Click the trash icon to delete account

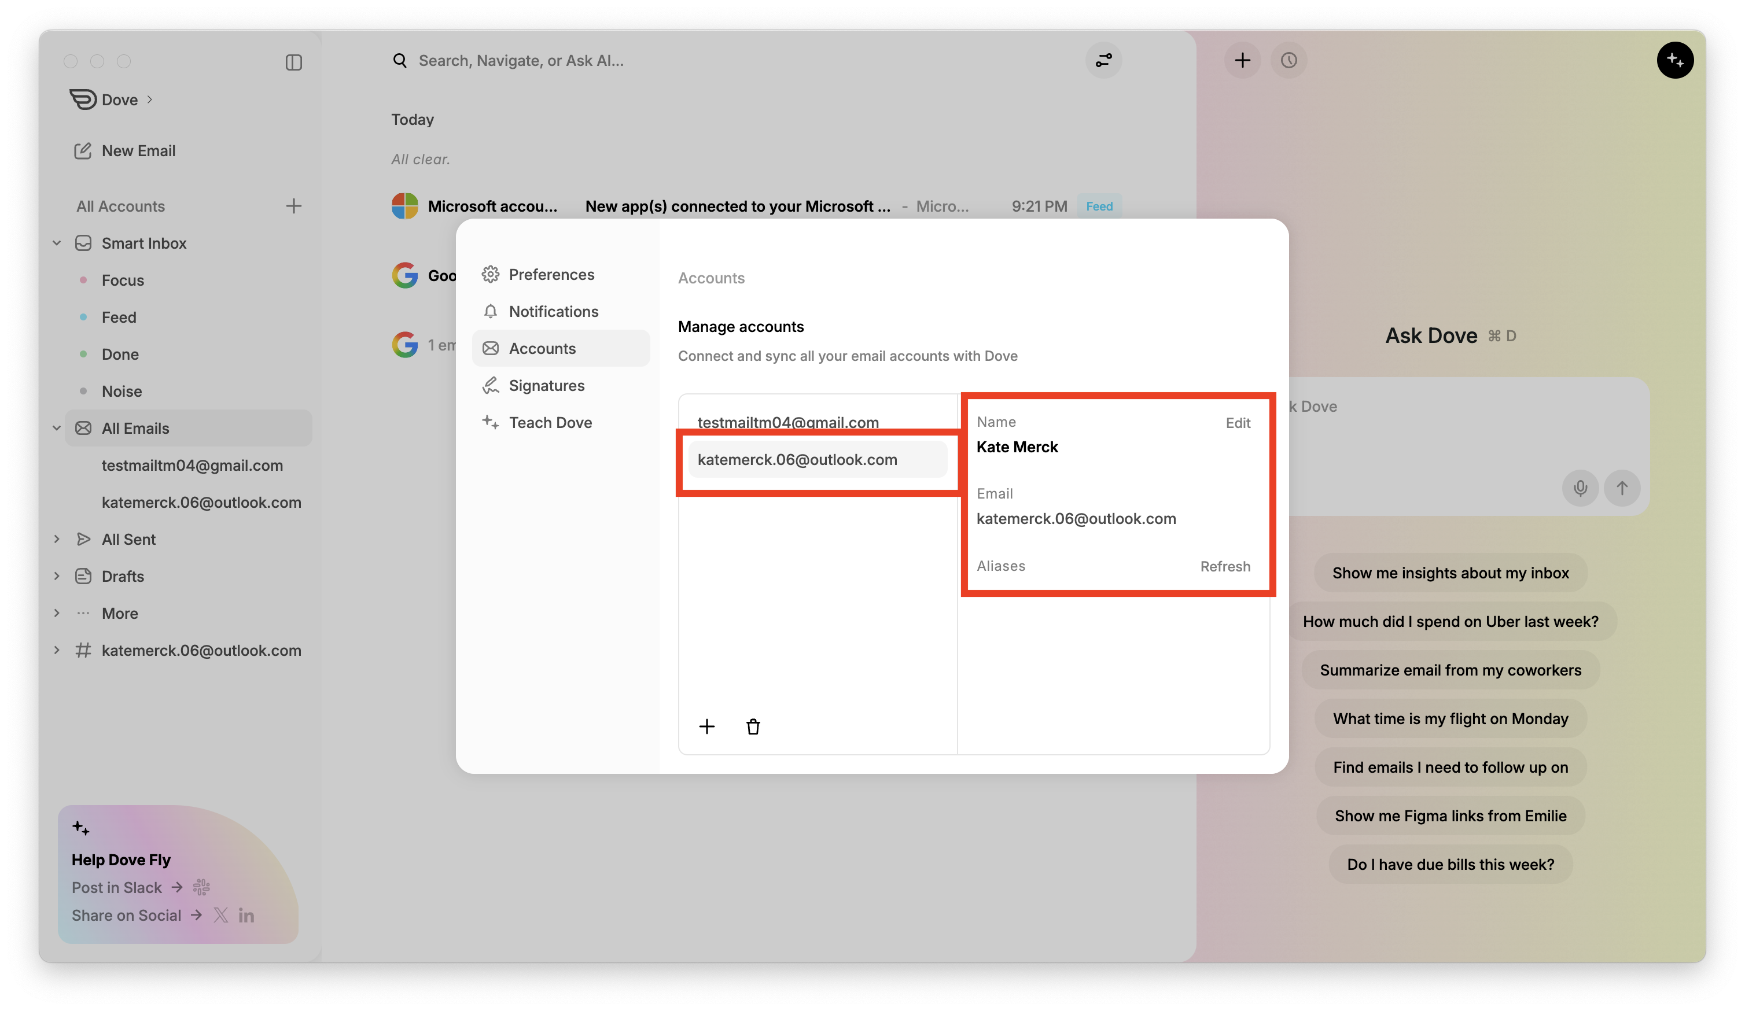pos(753,726)
